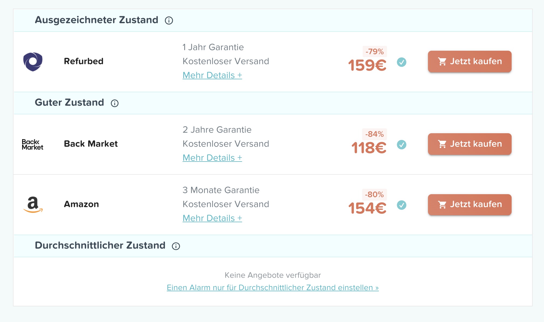Expand Mehr Details for Amazon offer
This screenshot has height=322, width=544.
[x=212, y=218]
